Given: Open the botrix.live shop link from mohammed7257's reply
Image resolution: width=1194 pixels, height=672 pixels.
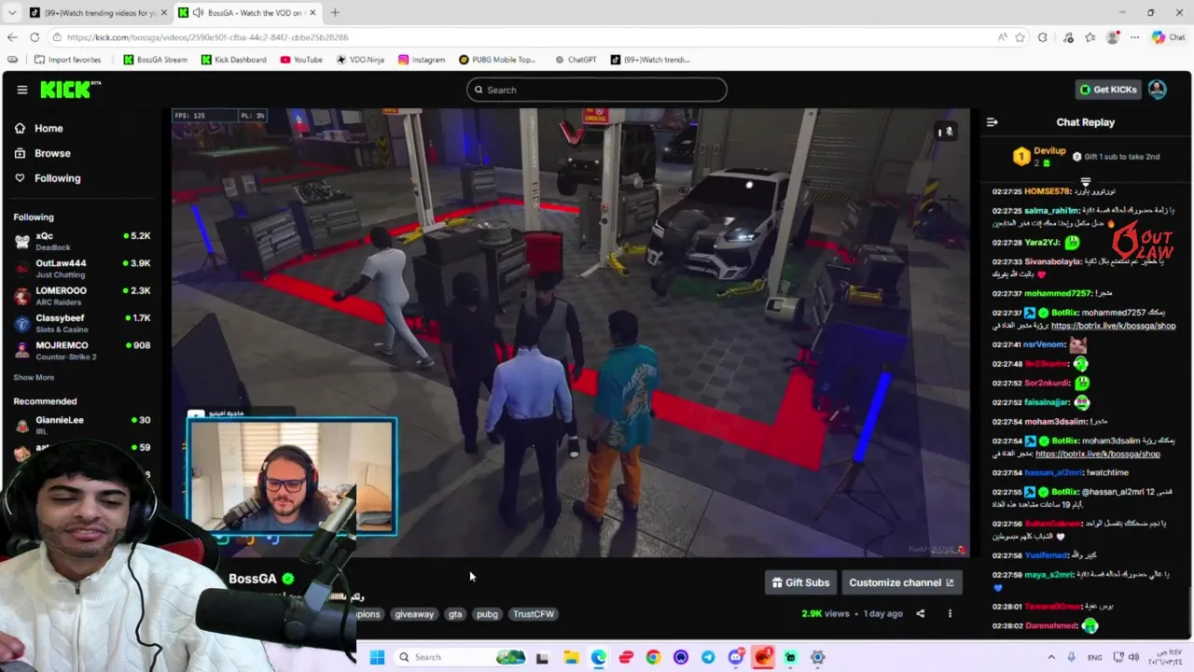Looking at the screenshot, I should tap(1113, 326).
